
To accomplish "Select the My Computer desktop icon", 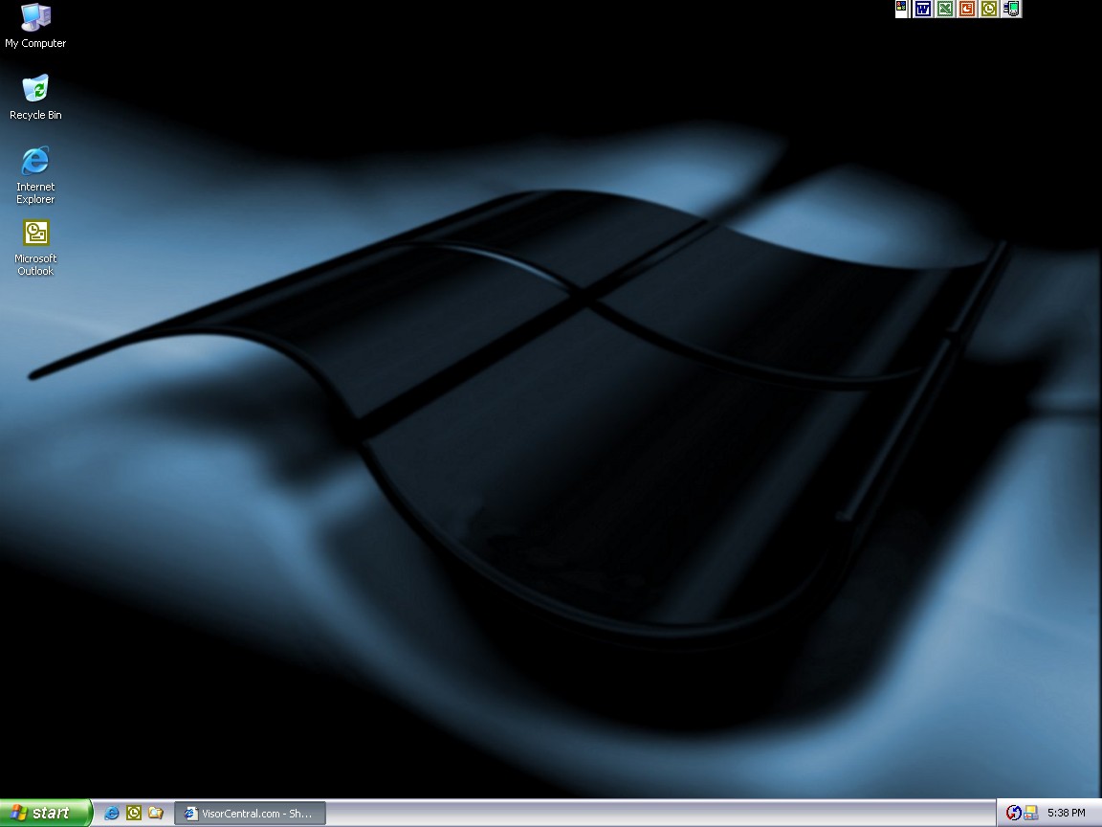I will [35, 17].
